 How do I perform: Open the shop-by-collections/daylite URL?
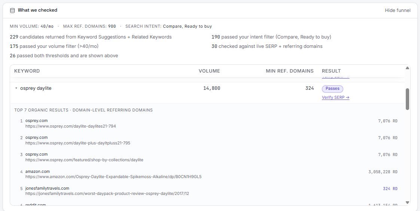pos(84,160)
